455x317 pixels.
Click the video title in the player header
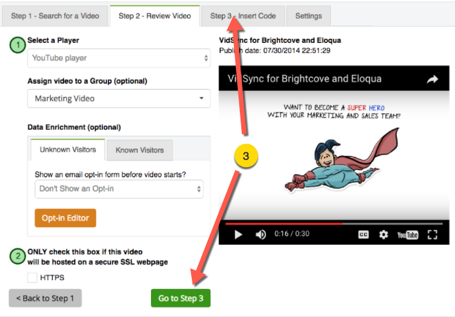(305, 79)
